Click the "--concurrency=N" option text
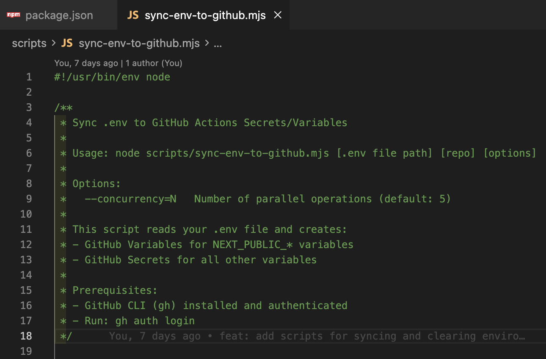Viewport: 546px width, 359px height. [130, 199]
